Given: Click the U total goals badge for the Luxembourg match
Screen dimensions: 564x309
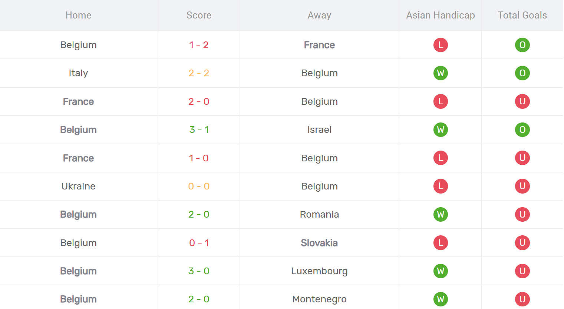Looking at the screenshot, I should point(522,271).
